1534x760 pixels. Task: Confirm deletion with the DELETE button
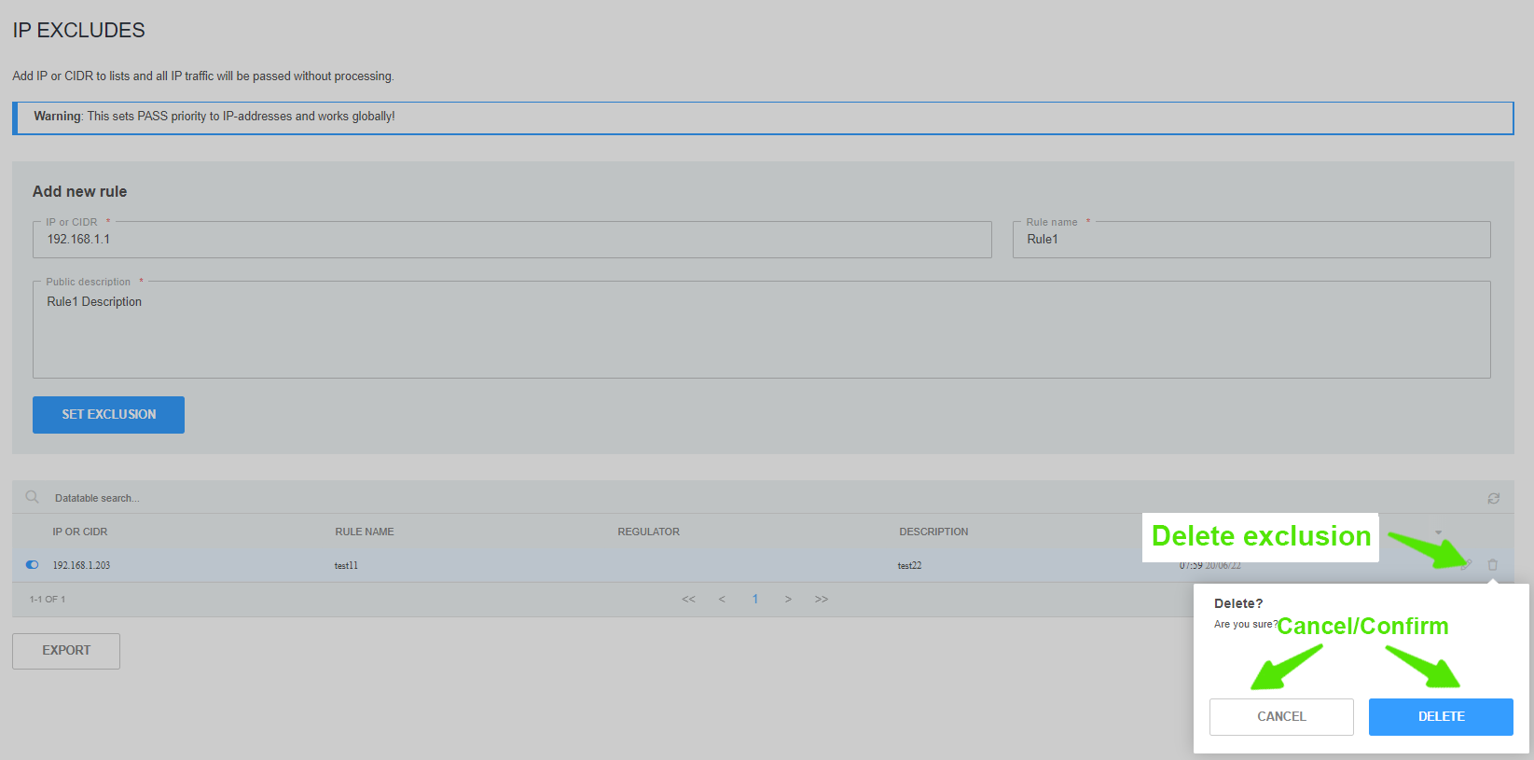point(1440,716)
